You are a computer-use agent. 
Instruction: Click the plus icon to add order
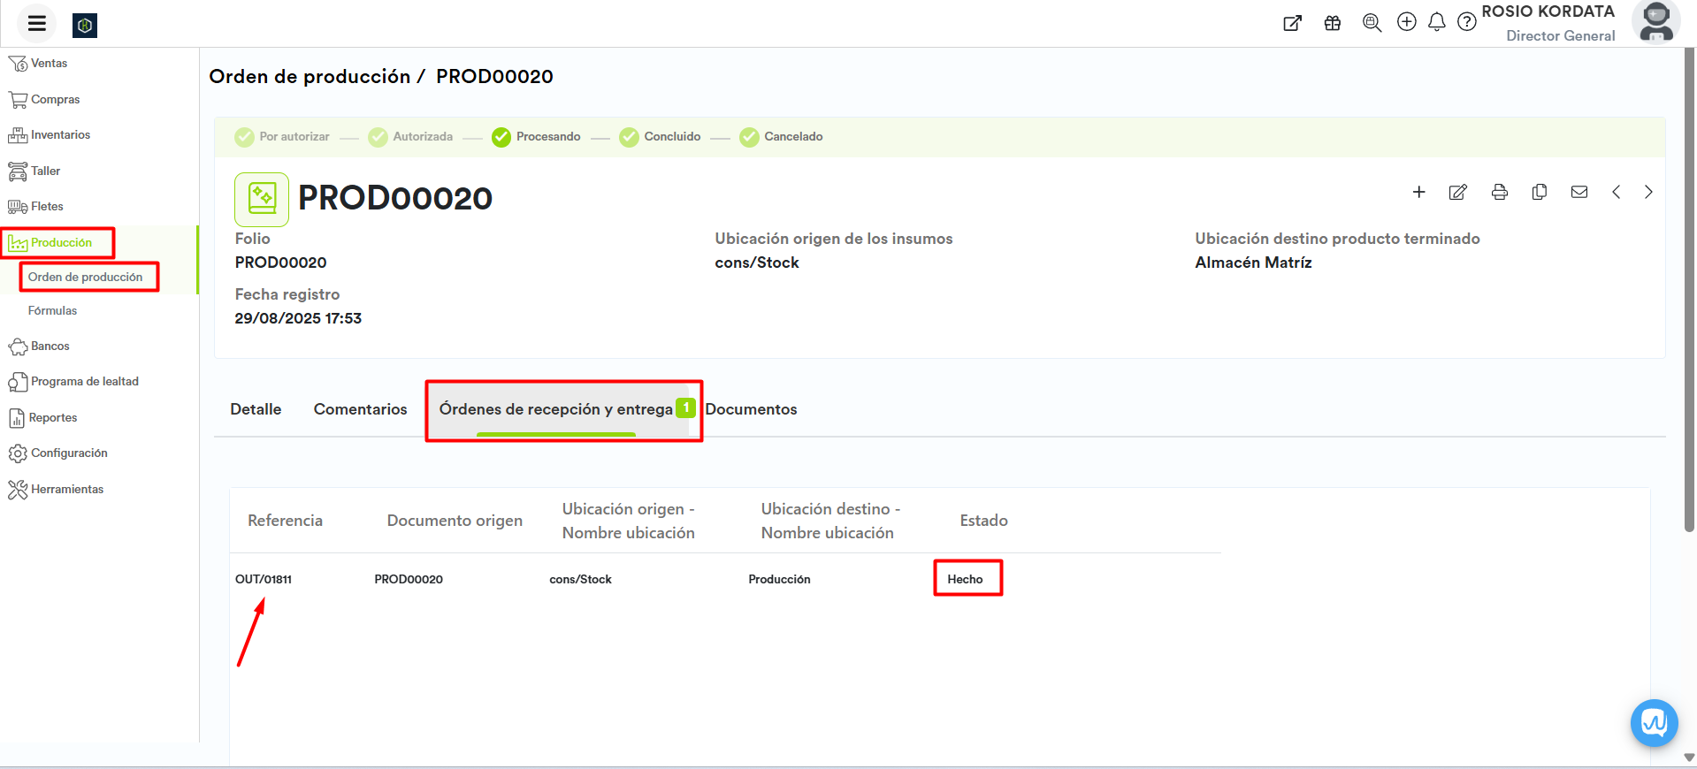[1418, 192]
